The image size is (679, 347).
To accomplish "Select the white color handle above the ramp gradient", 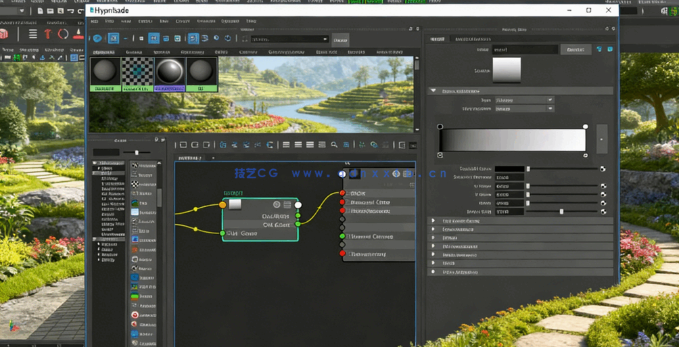I will click(x=586, y=126).
